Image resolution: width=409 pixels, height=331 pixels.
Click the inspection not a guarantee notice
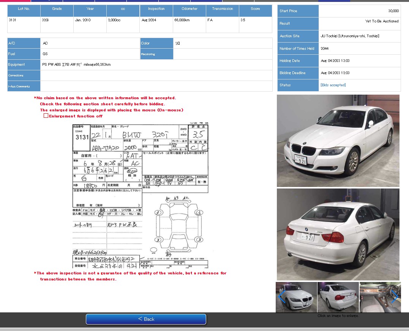click(130, 276)
